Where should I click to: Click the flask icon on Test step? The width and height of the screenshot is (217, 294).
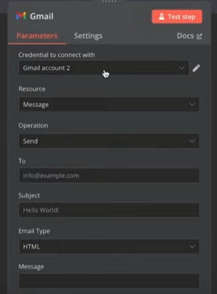(x=162, y=17)
